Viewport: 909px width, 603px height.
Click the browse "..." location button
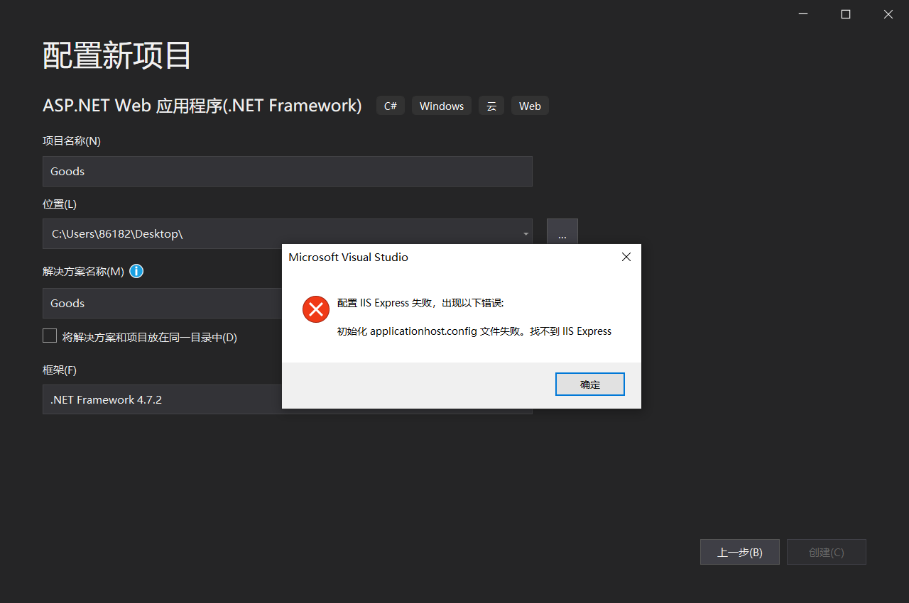click(562, 234)
